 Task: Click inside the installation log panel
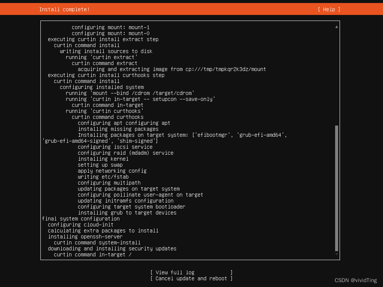click(190, 140)
